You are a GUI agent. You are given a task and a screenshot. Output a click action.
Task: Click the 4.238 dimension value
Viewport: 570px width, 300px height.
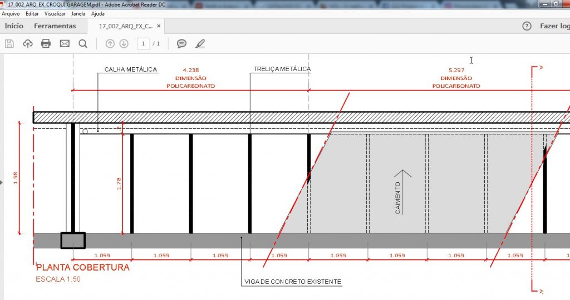pyautogui.click(x=191, y=70)
